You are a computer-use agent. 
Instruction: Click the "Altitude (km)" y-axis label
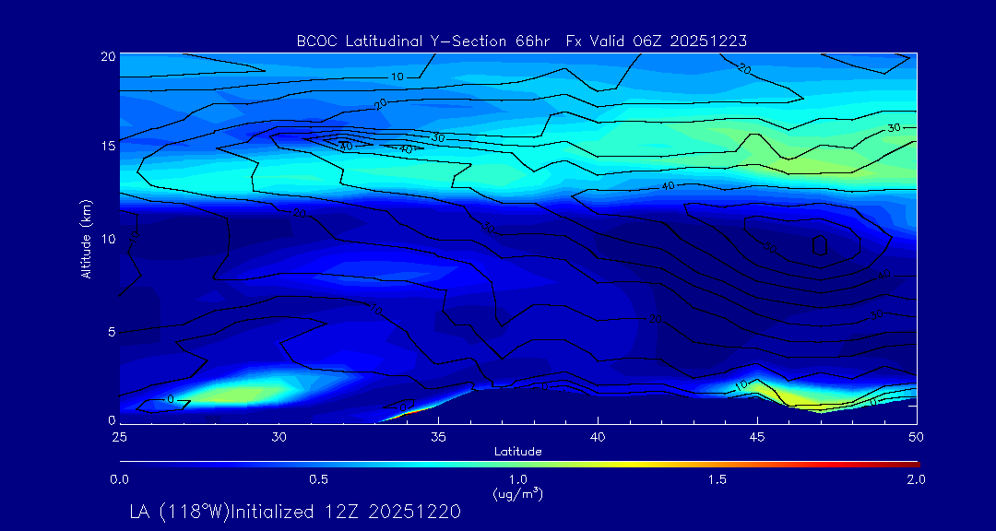click(87, 238)
